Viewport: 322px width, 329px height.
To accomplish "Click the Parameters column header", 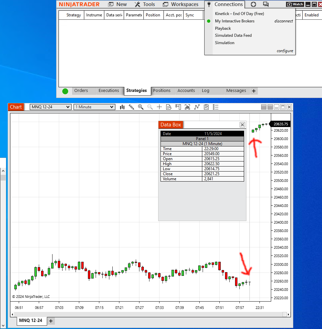I will (134, 15).
